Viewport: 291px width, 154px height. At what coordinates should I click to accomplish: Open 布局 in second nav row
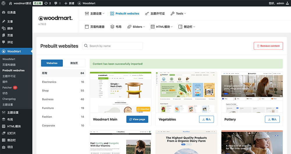coord(116,27)
